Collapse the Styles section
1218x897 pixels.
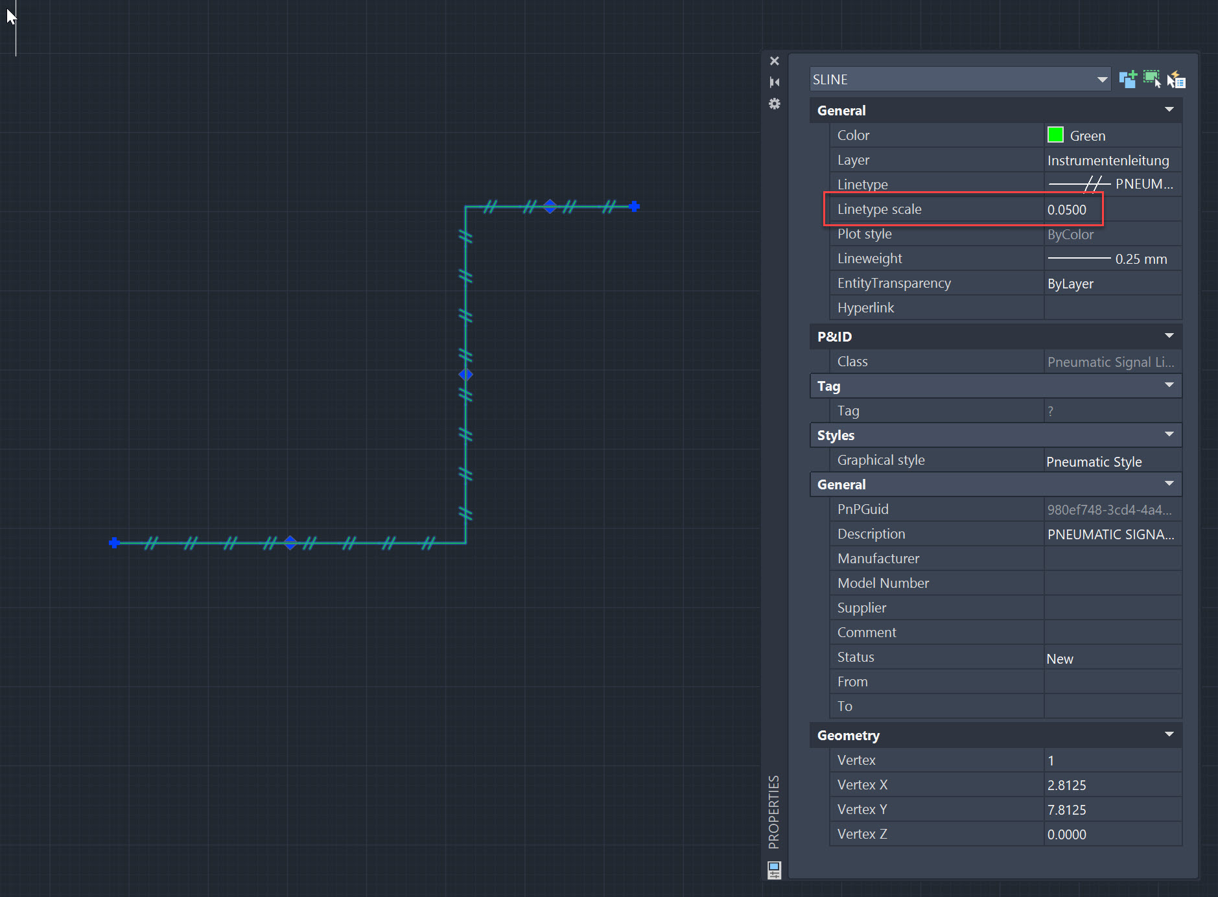click(1170, 434)
